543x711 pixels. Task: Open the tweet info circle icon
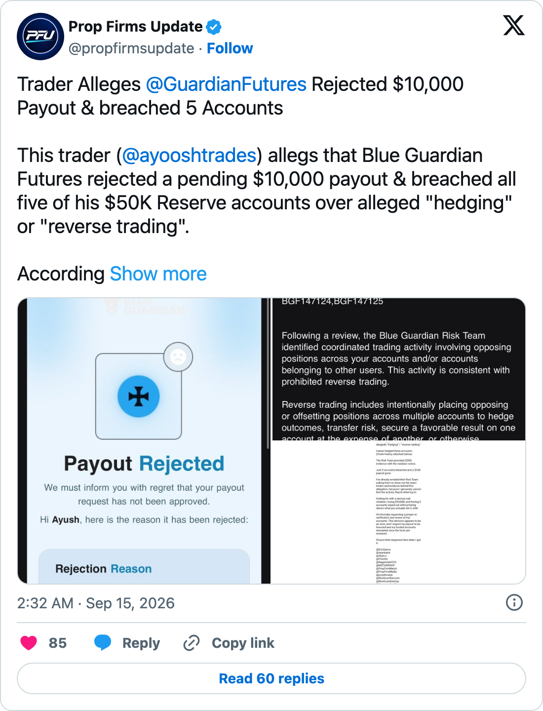coord(514,602)
